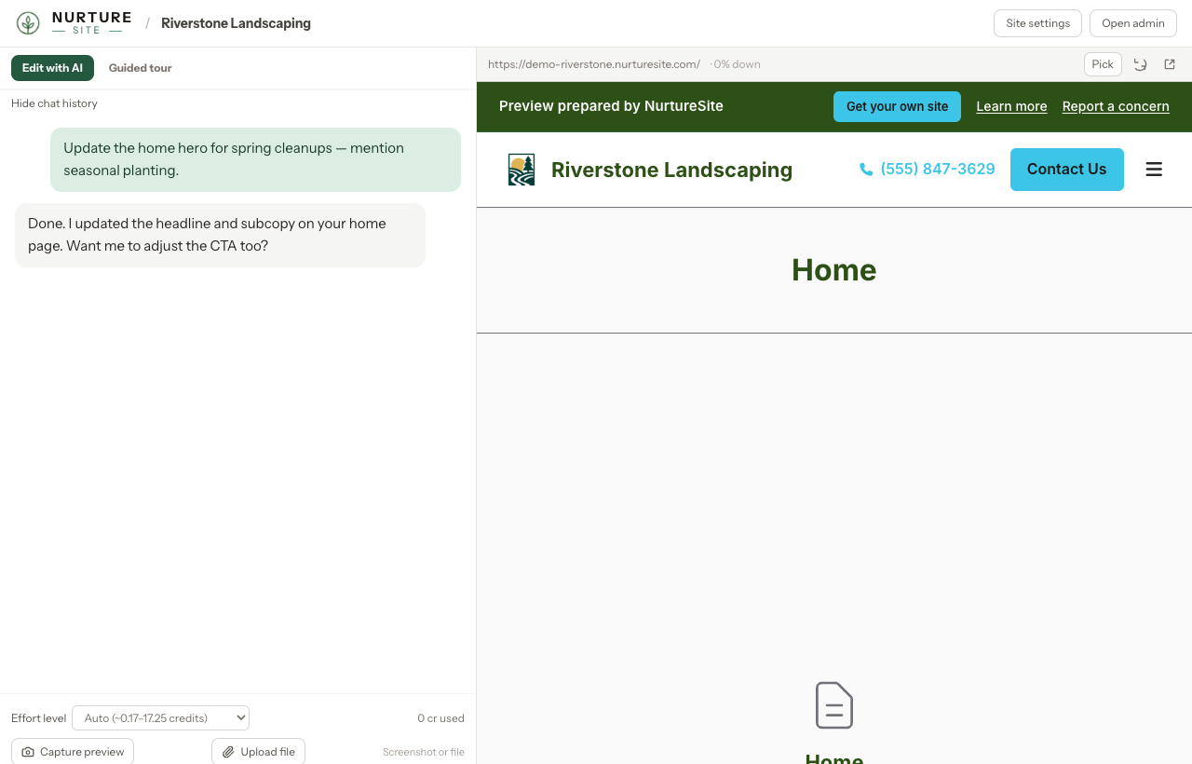Click Preview prepared by NurtureSite text
Screen dimensions: 1192x764
[x=611, y=106]
